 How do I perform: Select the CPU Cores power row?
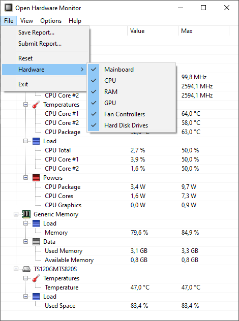coord(119,196)
